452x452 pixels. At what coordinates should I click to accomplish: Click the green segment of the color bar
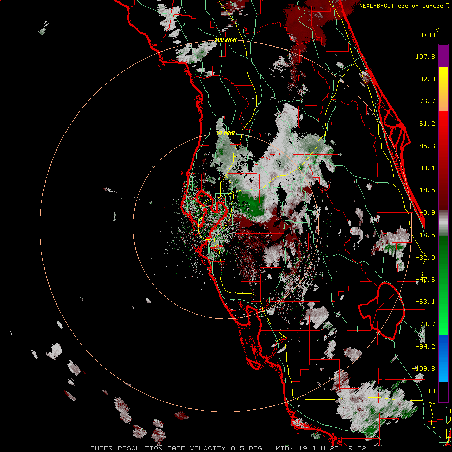coord(443,285)
